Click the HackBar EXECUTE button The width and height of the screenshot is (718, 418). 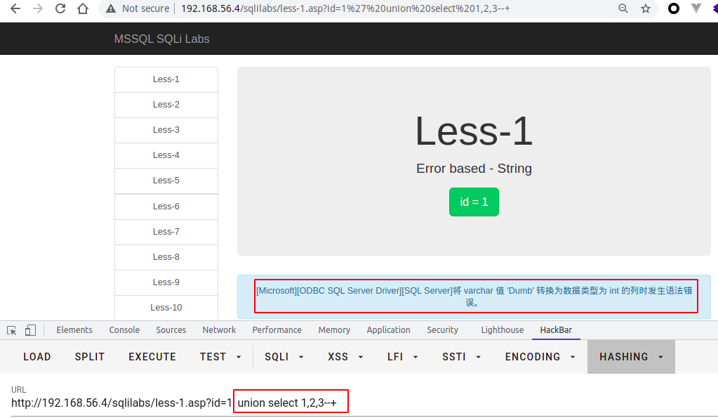click(152, 357)
